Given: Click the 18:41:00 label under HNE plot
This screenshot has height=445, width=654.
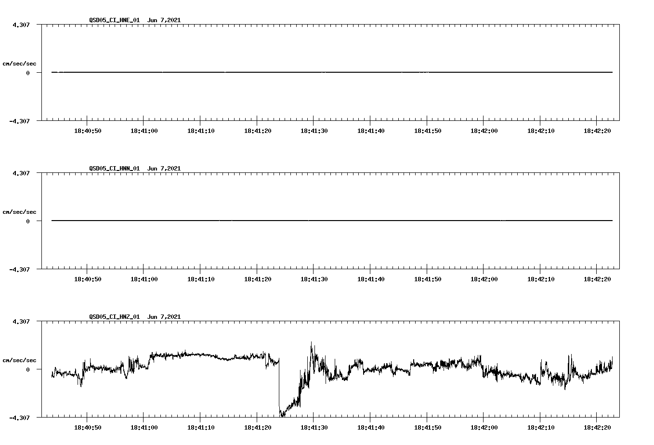Looking at the screenshot, I should pyautogui.click(x=144, y=131).
